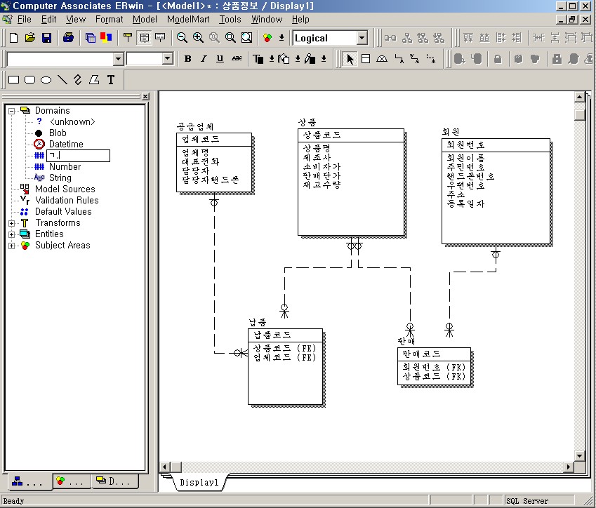The width and height of the screenshot is (596, 508).
Task: Open the Format menu
Action: tap(109, 19)
